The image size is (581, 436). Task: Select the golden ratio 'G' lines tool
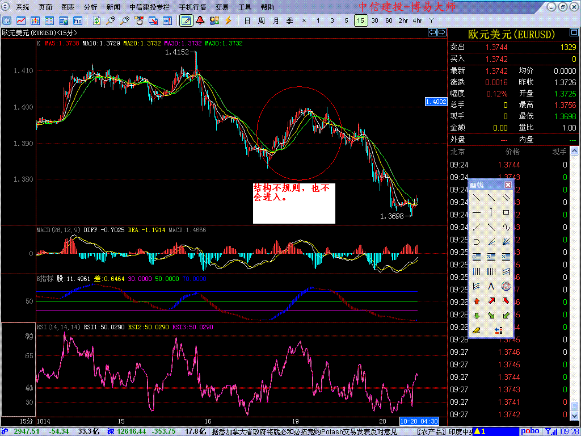pyautogui.click(x=477, y=257)
